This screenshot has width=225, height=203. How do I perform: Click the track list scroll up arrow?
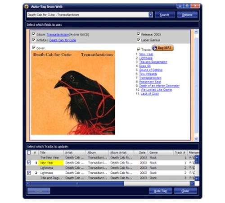pyautogui.click(x=197, y=157)
